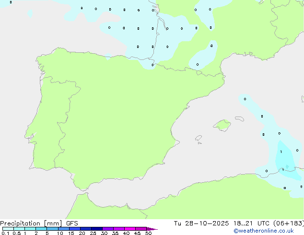
Task: Pick the legend swatch between 10 and 15
Action: [64, 229]
